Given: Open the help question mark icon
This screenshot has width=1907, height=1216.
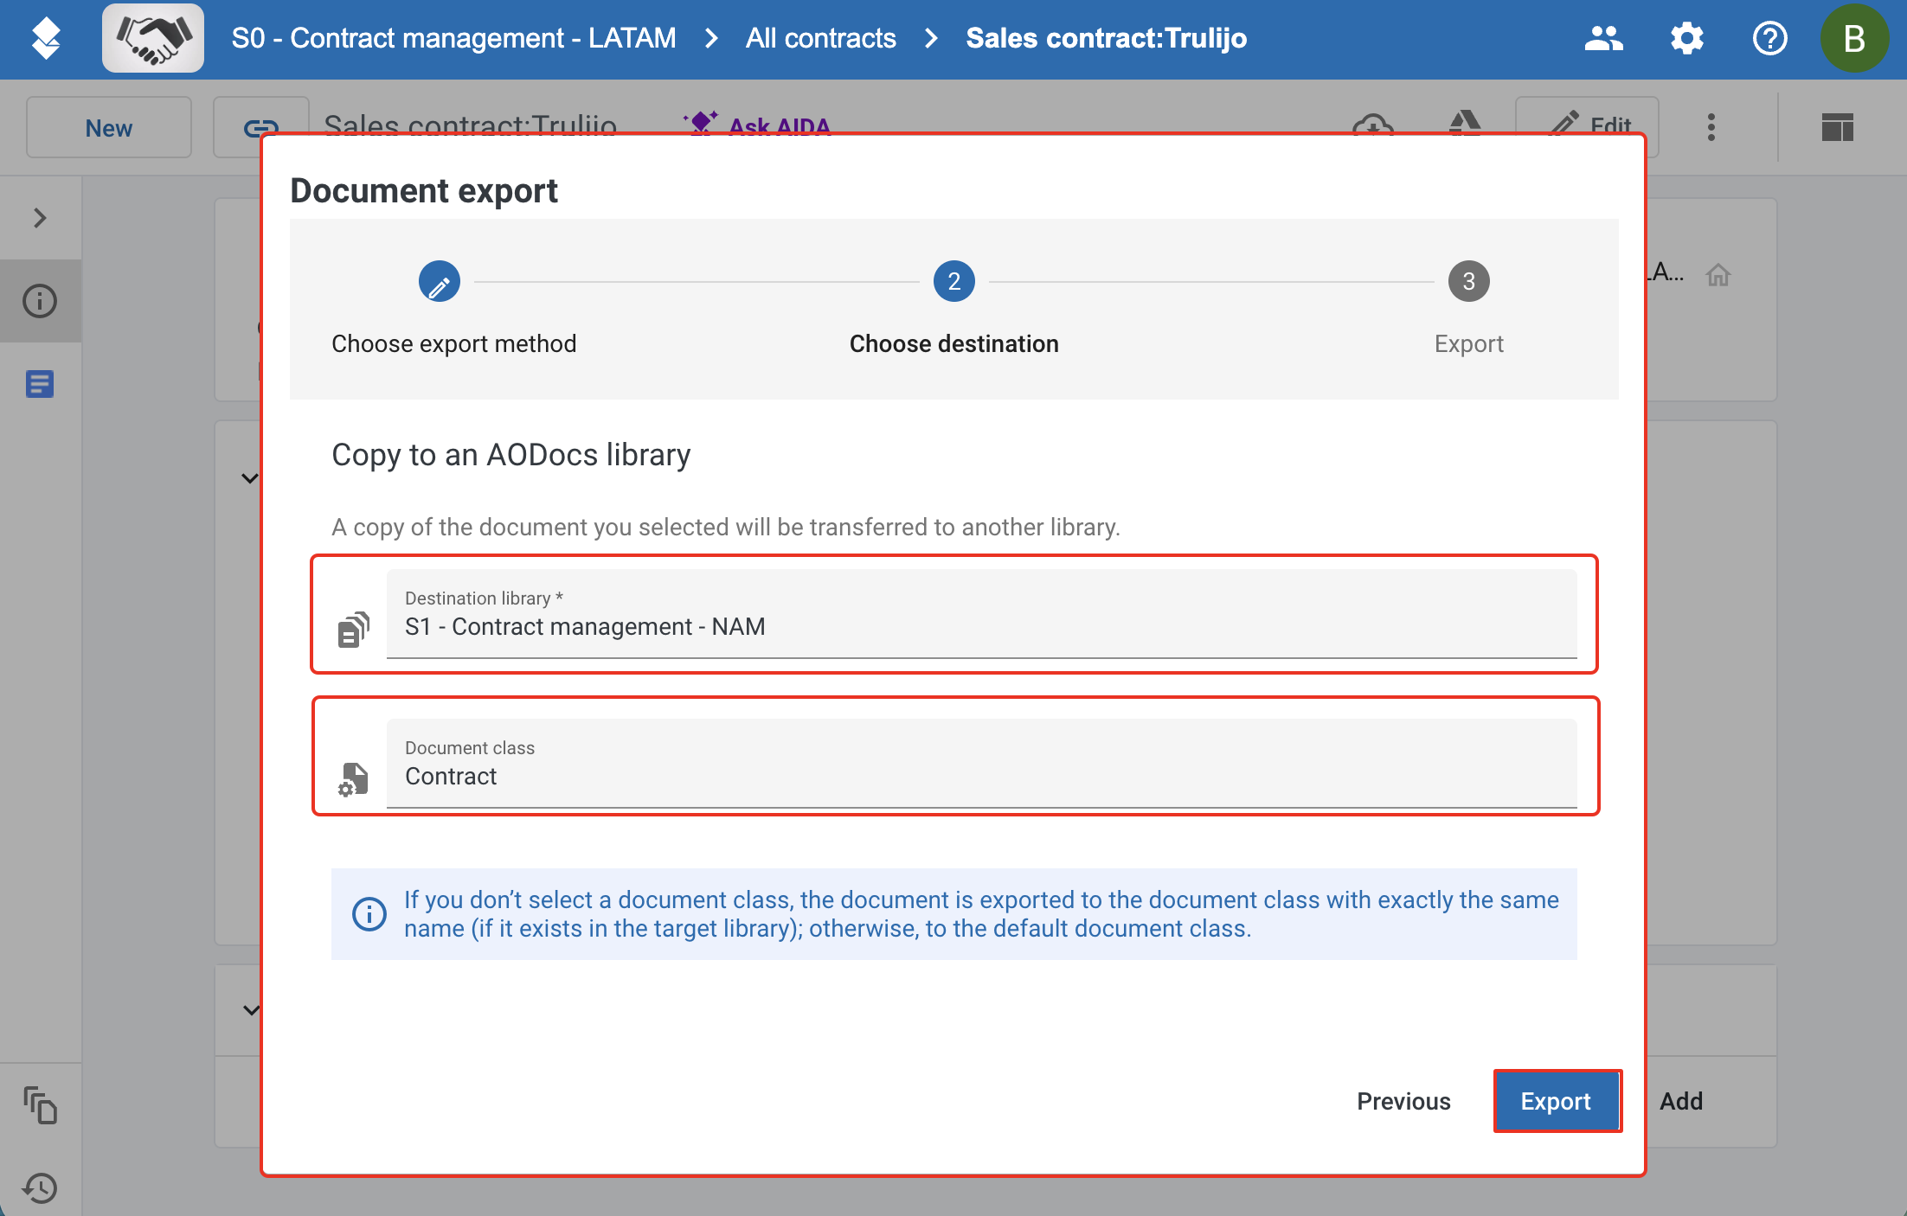Looking at the screenshot, I should 1769,38.
